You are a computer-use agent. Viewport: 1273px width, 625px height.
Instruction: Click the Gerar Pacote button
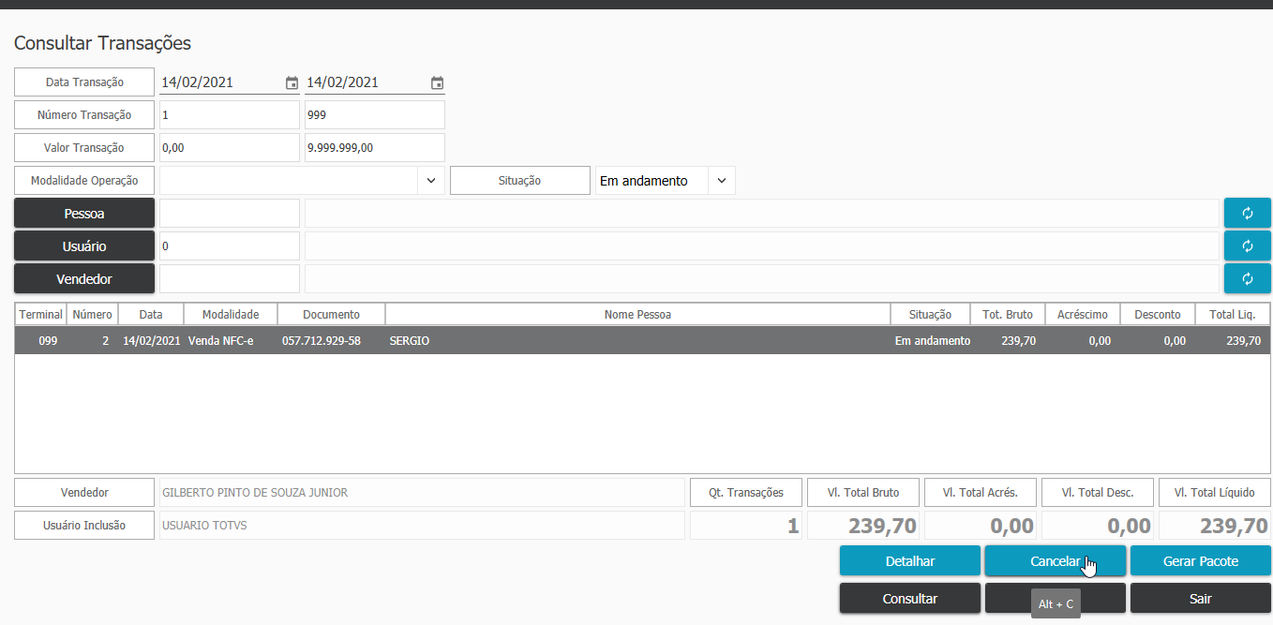tap(1200, 561)
